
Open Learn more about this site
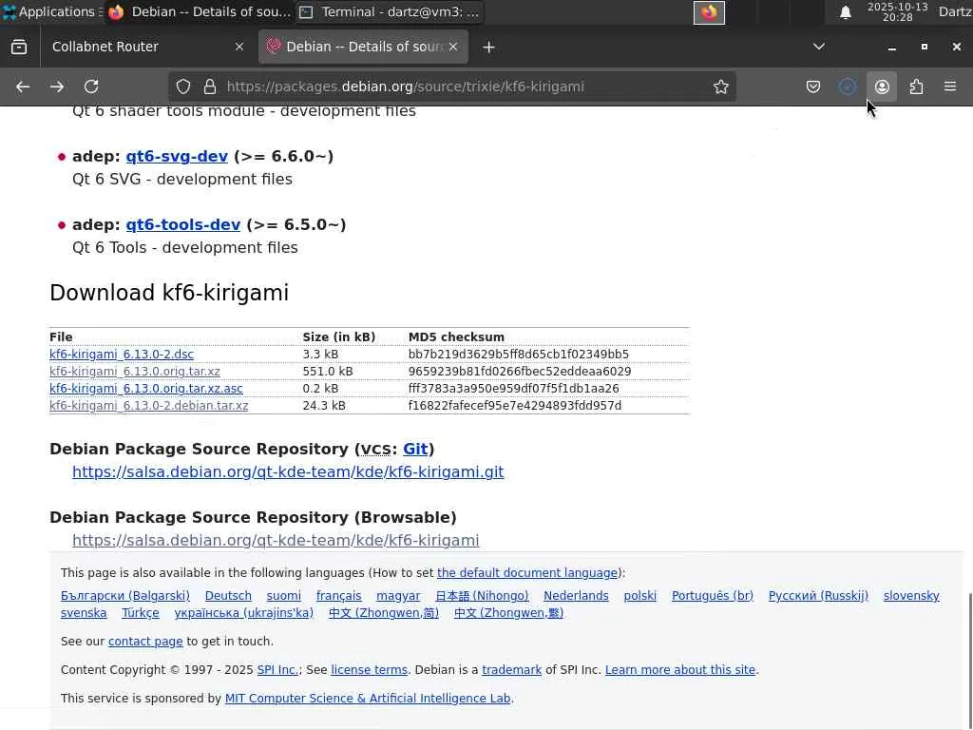click(680, 670)
